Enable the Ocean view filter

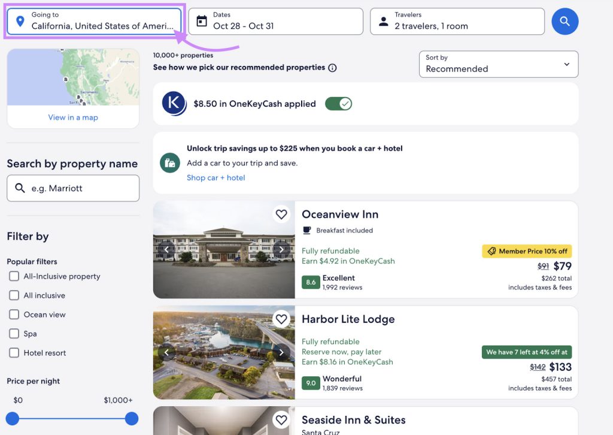(x=14, y=315)
